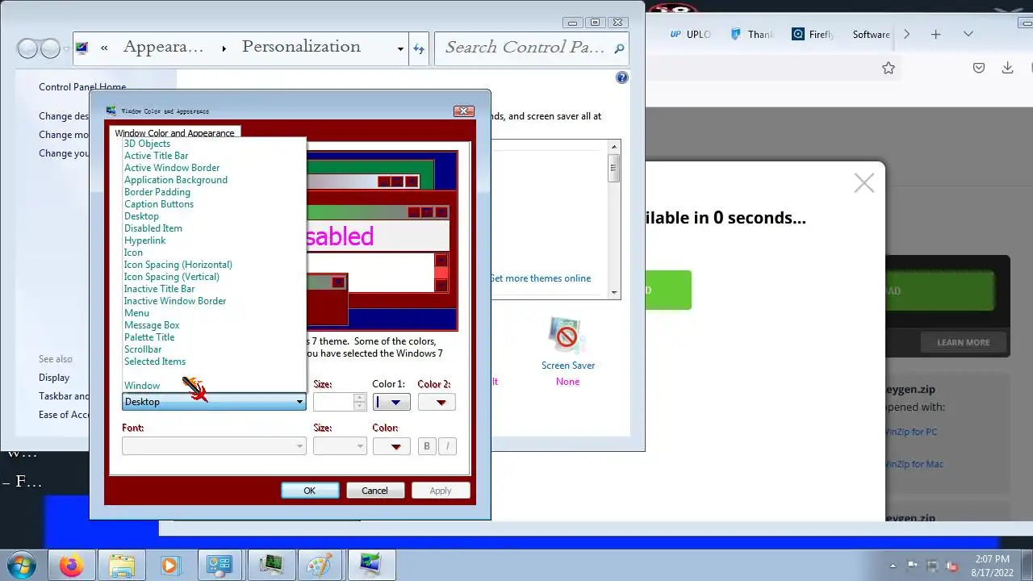
Task: Increase item Size with the up stepper
Action: pos(360,398)
